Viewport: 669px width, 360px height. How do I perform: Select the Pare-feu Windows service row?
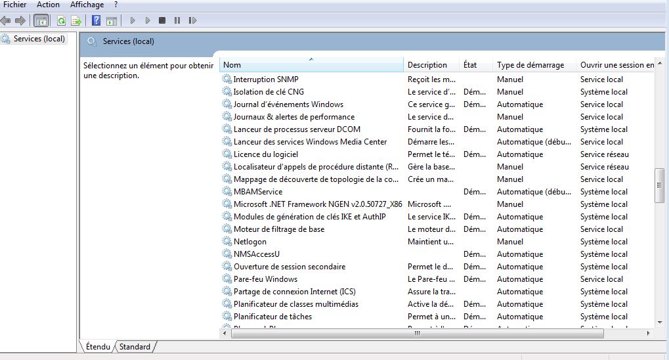pos(265,279)
